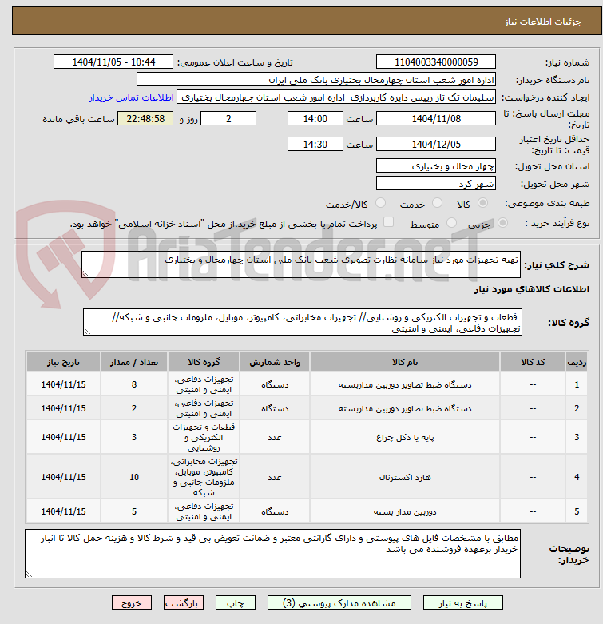Click the resize handle of گروه کالا box

pos(87,332)
